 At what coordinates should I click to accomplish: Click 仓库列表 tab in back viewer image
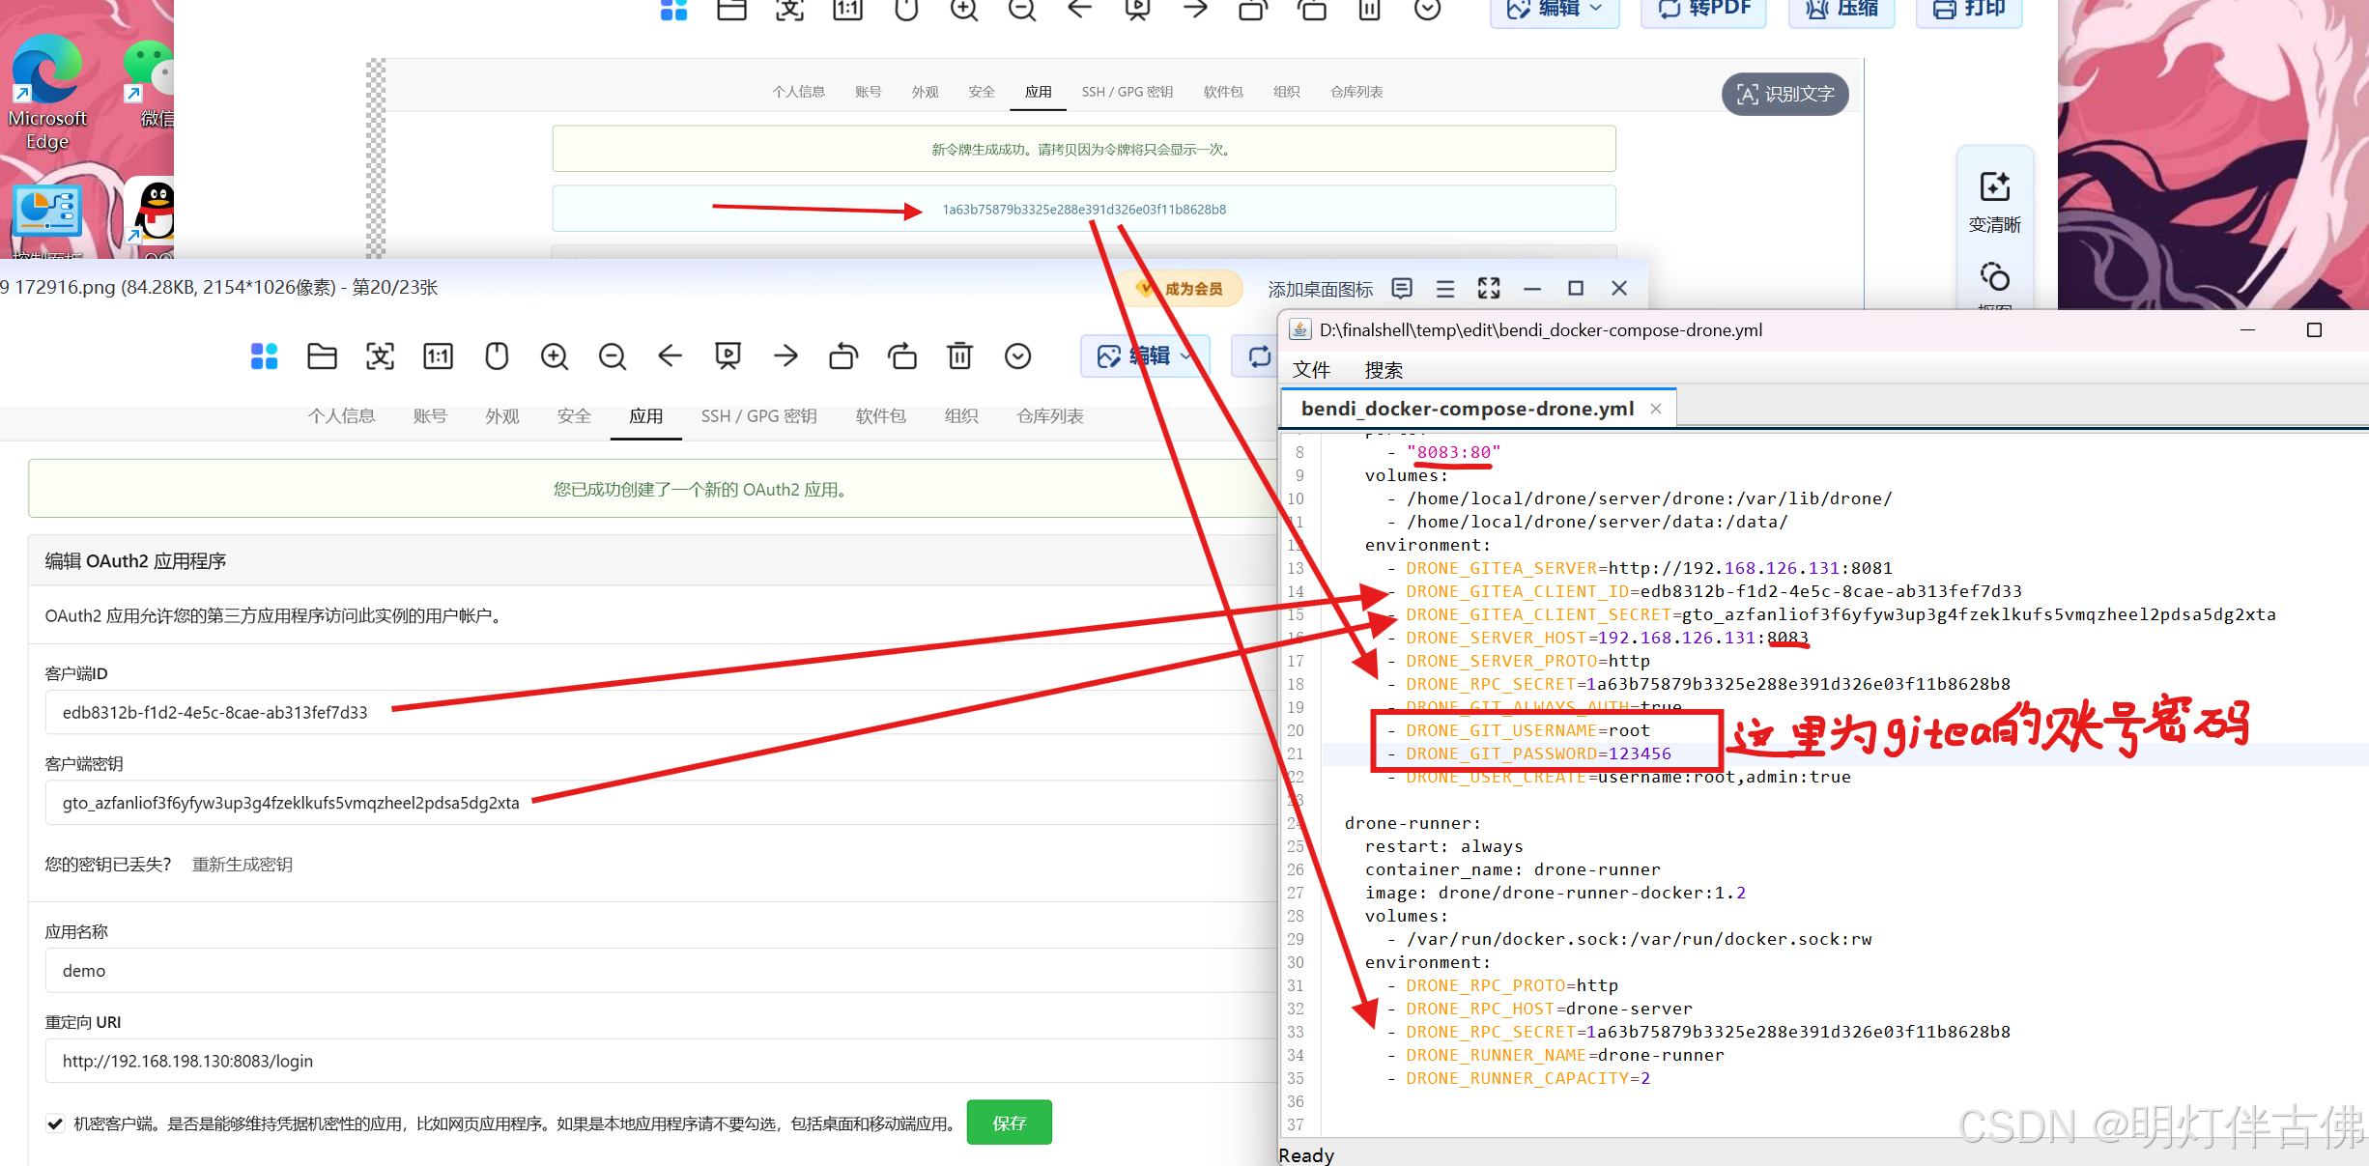1356,92
